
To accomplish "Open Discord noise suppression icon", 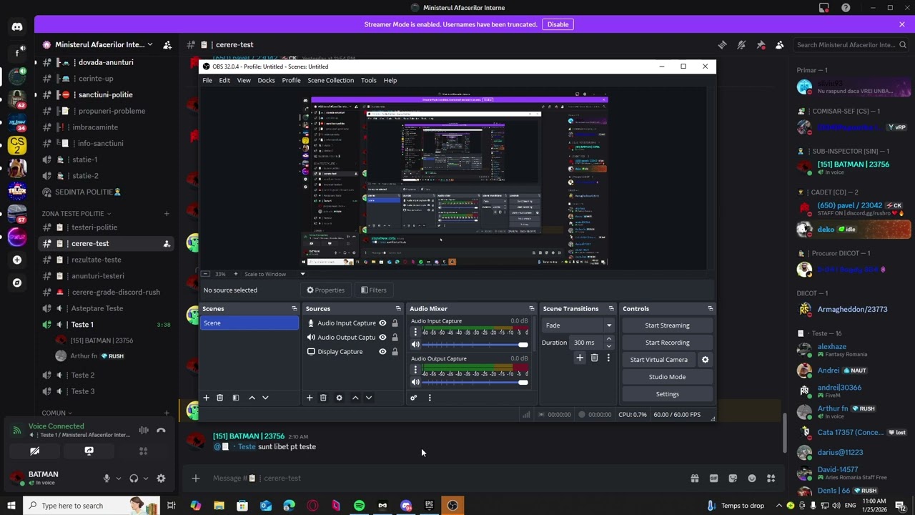I will 144,431.
